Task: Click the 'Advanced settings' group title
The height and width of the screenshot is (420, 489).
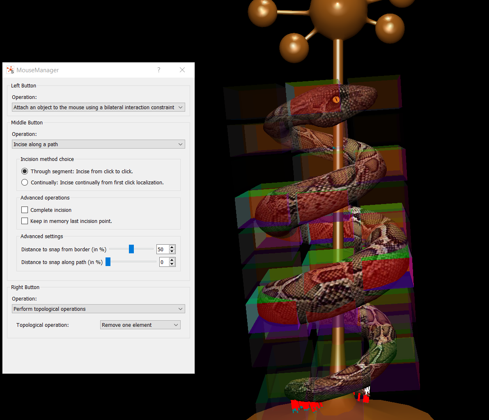Action: (42, 236)
